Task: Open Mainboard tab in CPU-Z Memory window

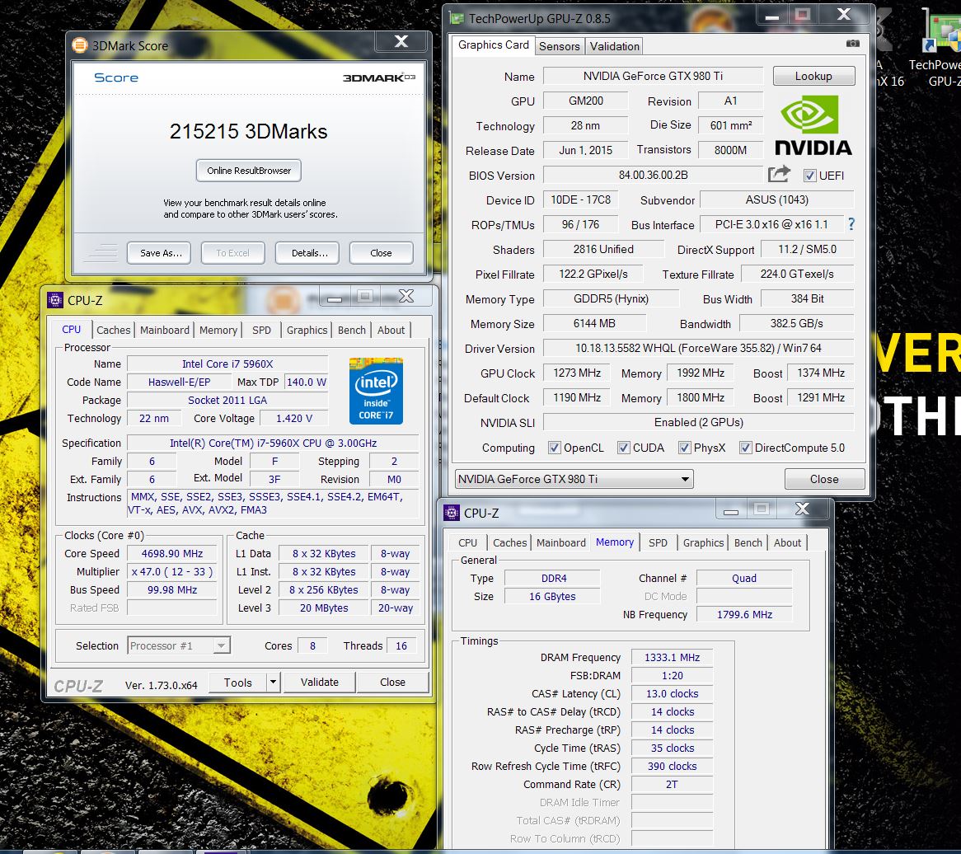Action: (x=560, y=542)
